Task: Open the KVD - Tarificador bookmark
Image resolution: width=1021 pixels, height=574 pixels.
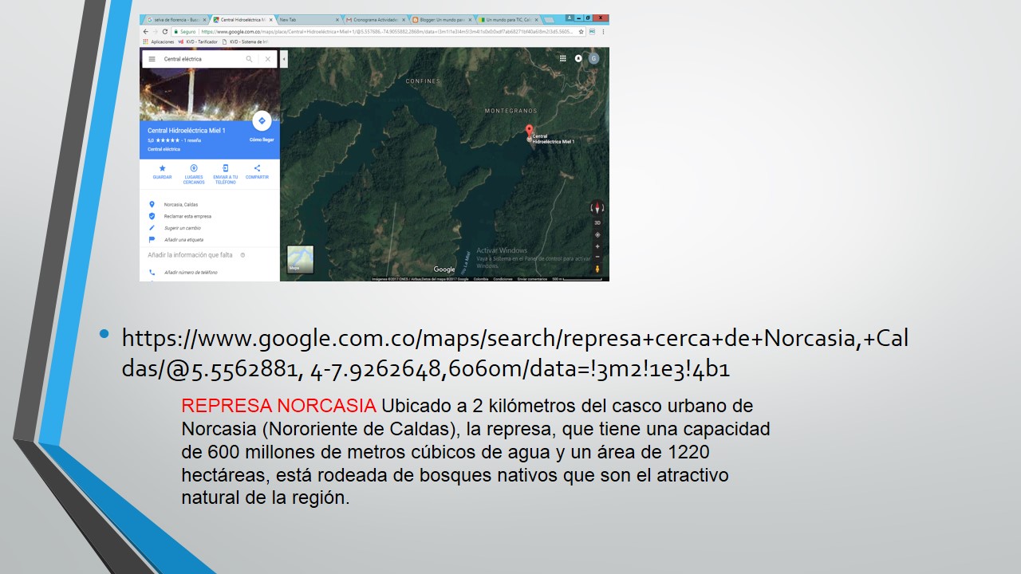Action: pyautogui.click(x=197, y=41)
